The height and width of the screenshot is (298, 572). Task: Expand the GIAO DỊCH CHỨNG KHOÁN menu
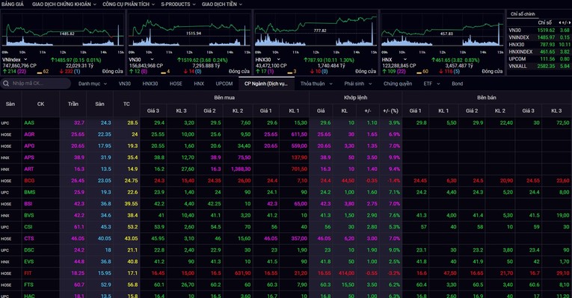point(64,4)
